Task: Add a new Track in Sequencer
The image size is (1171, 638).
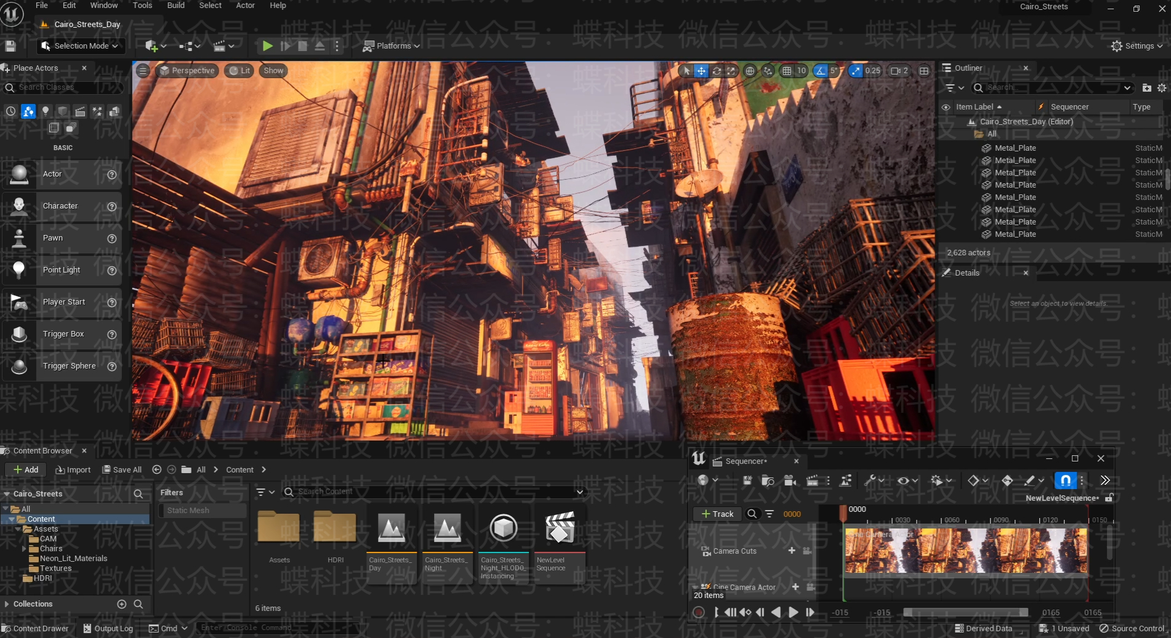Action: tap(717, 514)
